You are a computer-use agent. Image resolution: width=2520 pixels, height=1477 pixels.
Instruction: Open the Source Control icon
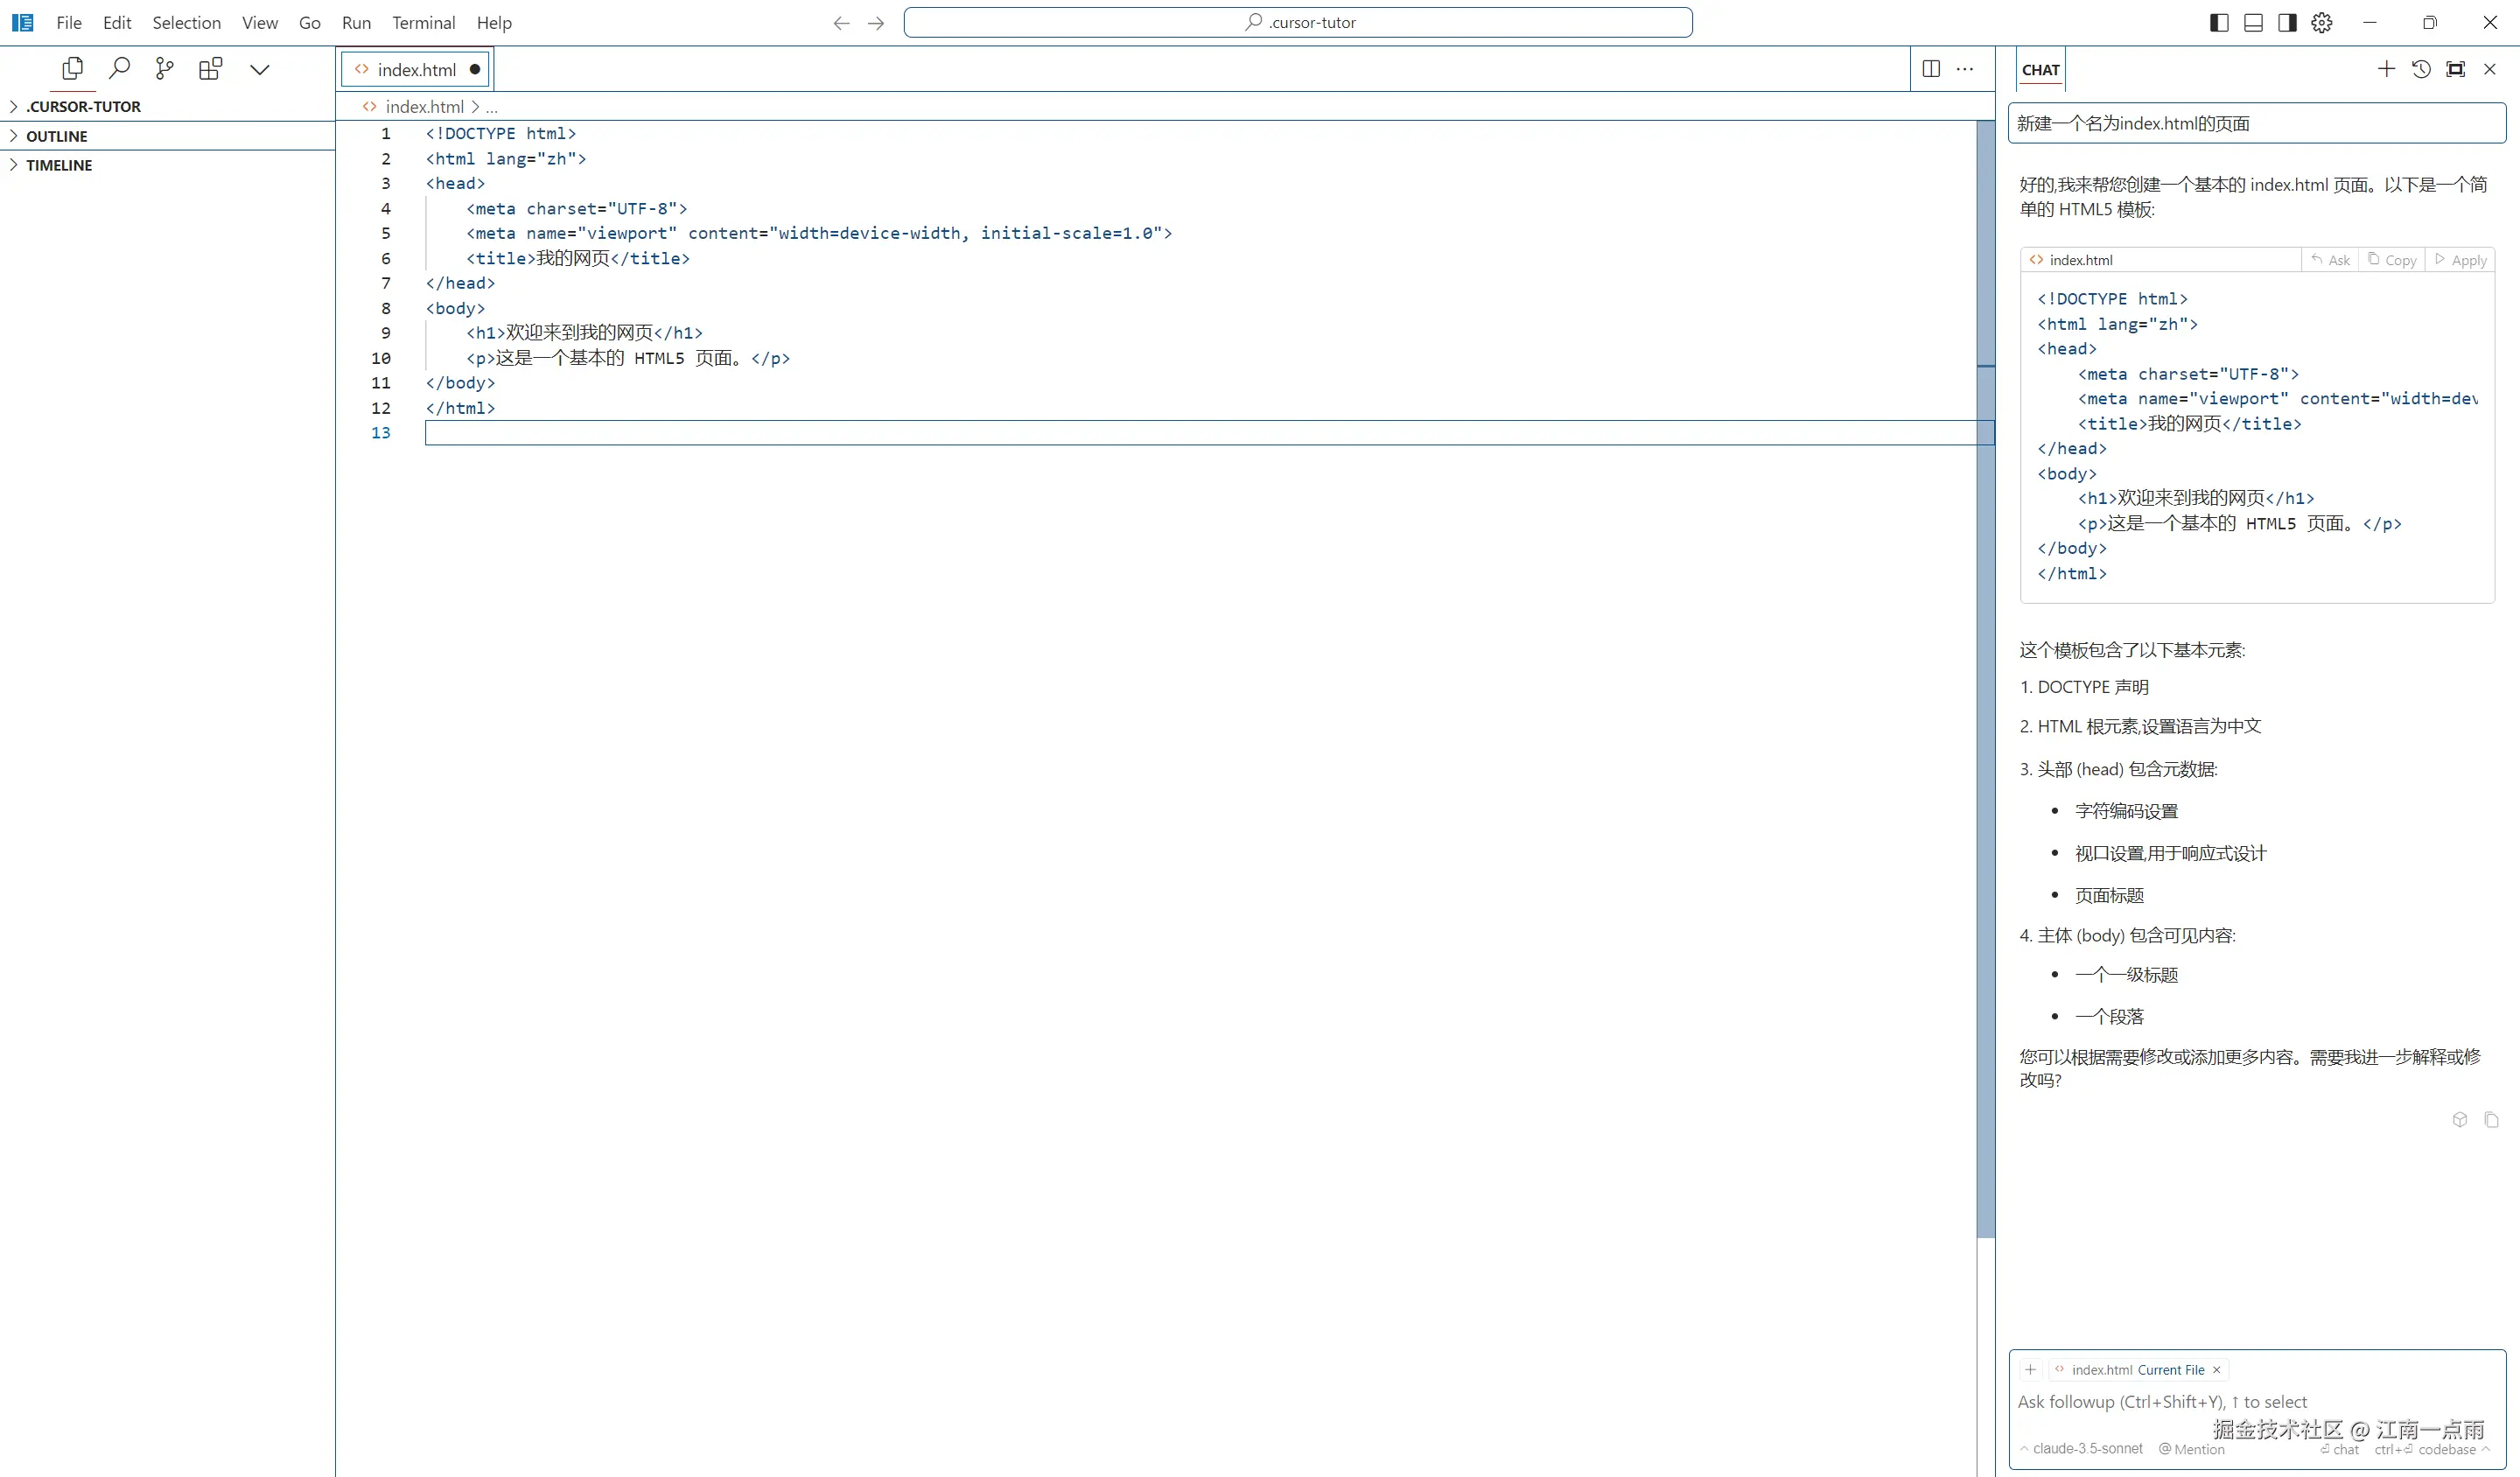click(x=165, y=68)
